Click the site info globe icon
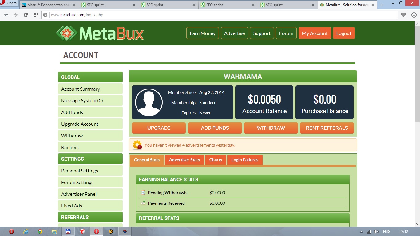420x236 pixels. pyautogui.click(x=46, y=15)
